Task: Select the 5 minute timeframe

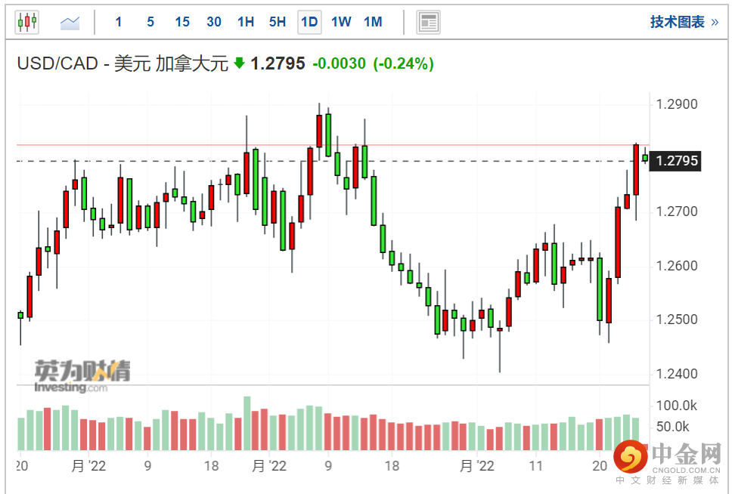Action: tap(150, 22)
